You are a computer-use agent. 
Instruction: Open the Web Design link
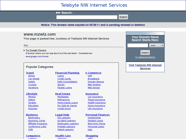pyautogui.click(x=94, y=88)
